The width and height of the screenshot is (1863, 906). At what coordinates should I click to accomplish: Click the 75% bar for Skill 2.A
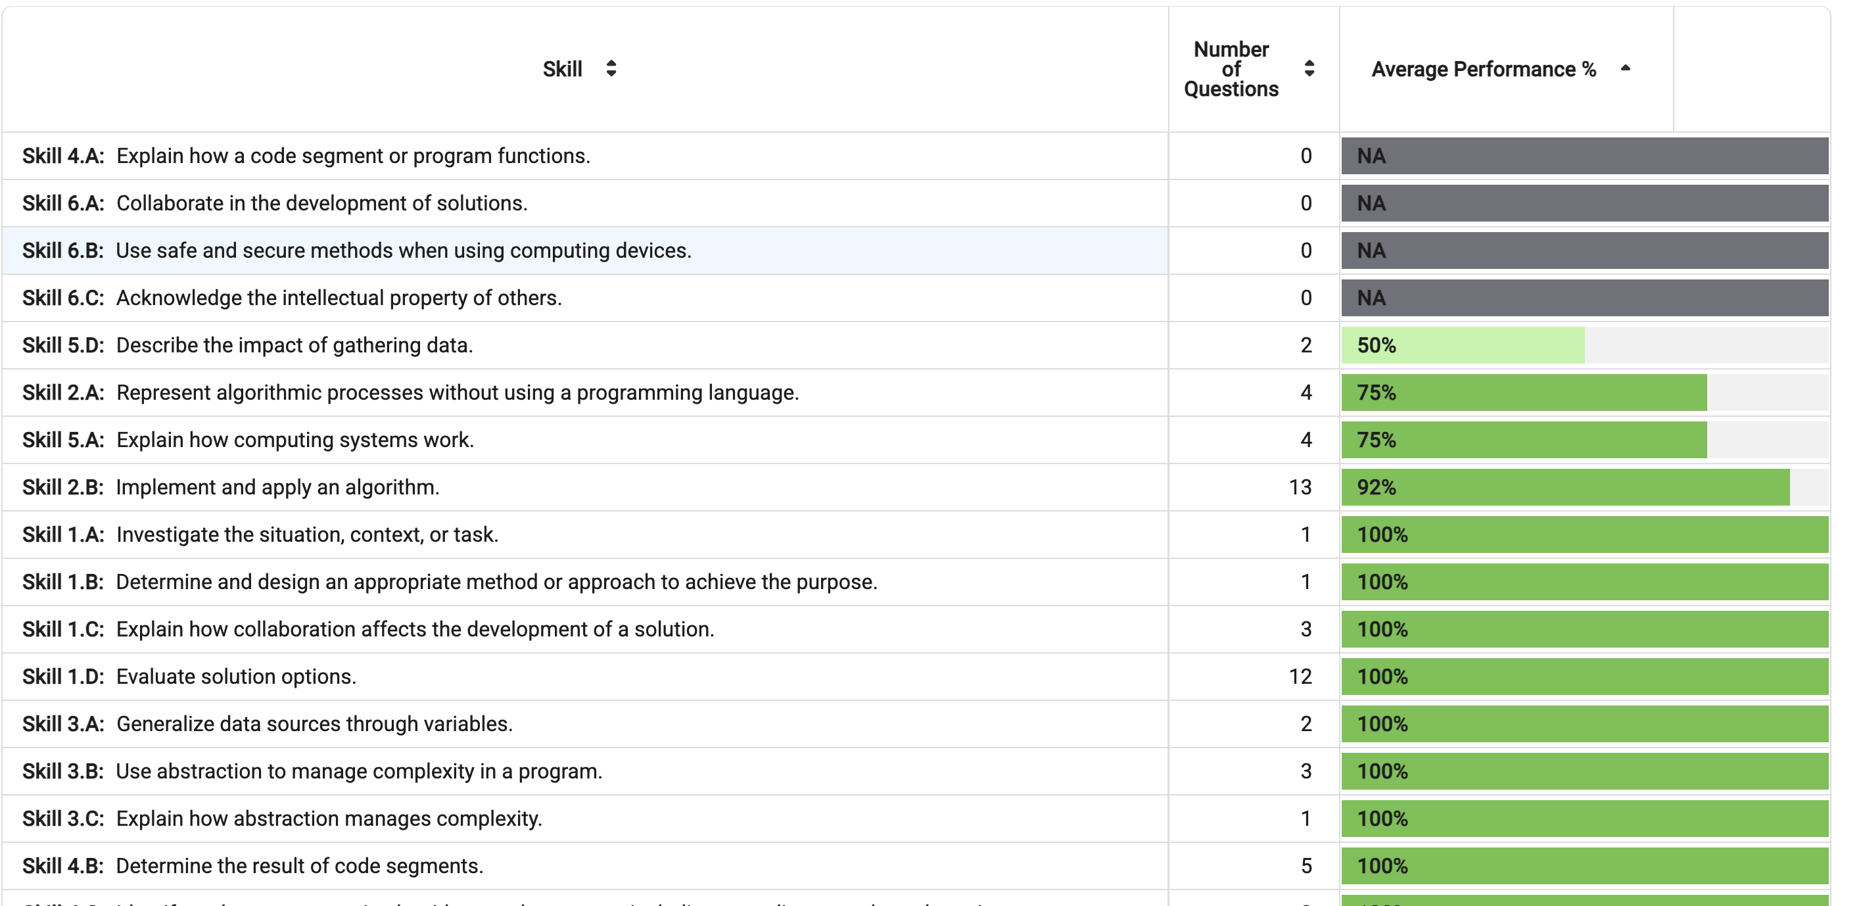1524,393
